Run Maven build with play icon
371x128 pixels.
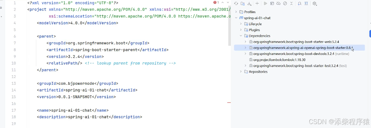pyautogui.click(x=265, y=3)
